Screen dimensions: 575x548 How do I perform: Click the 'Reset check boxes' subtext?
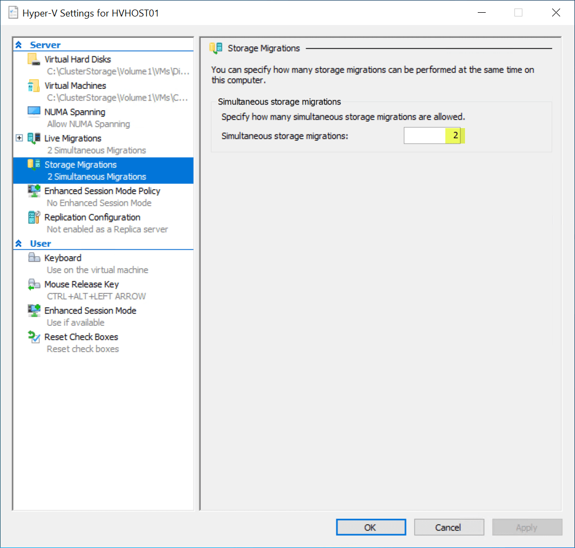coord(83,349)
